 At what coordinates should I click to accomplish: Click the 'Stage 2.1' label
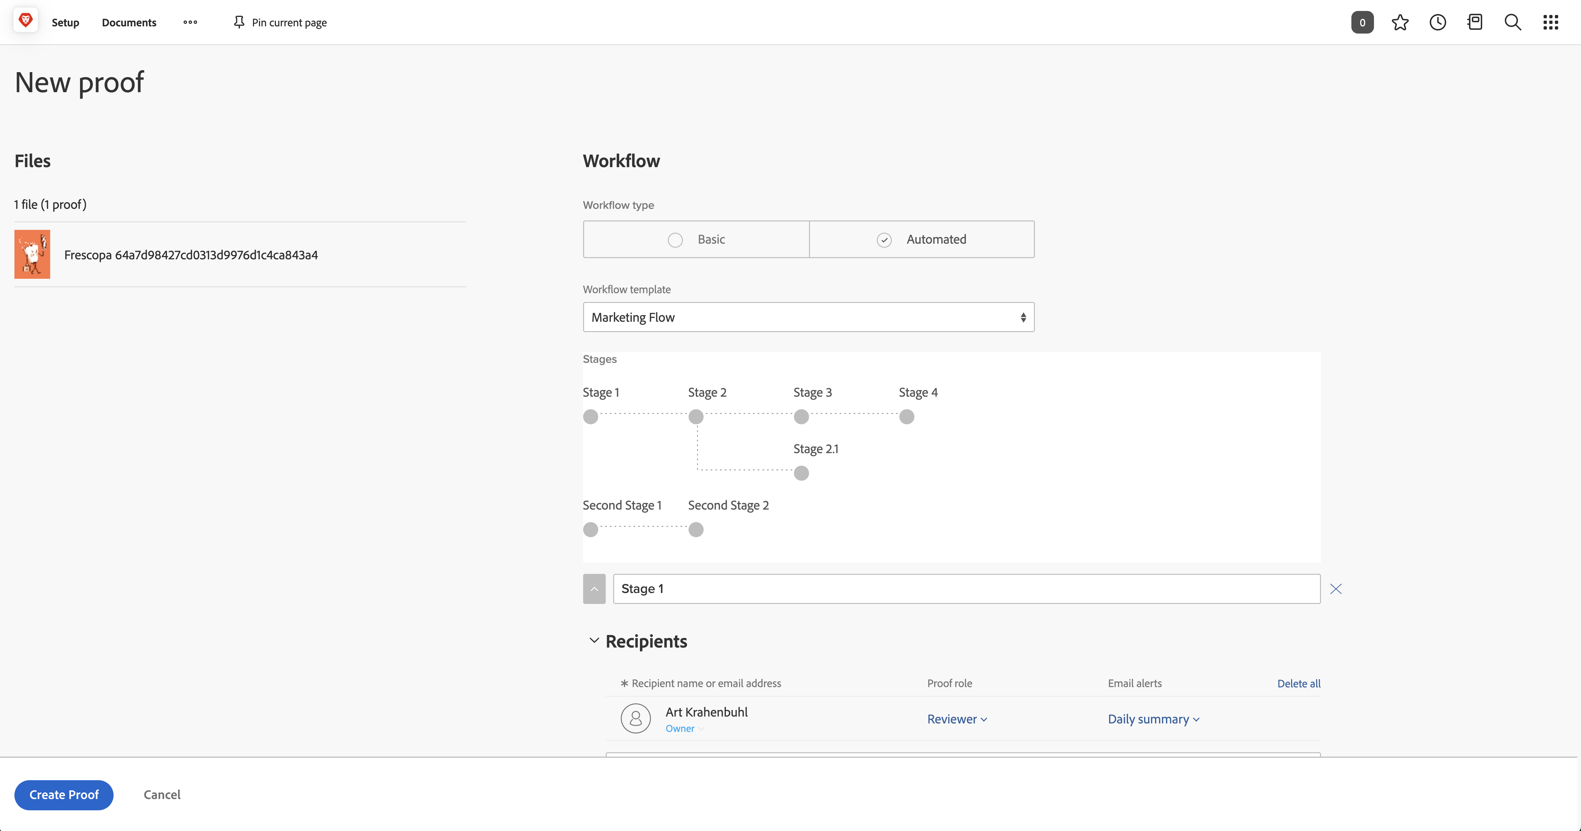(816, 449)
